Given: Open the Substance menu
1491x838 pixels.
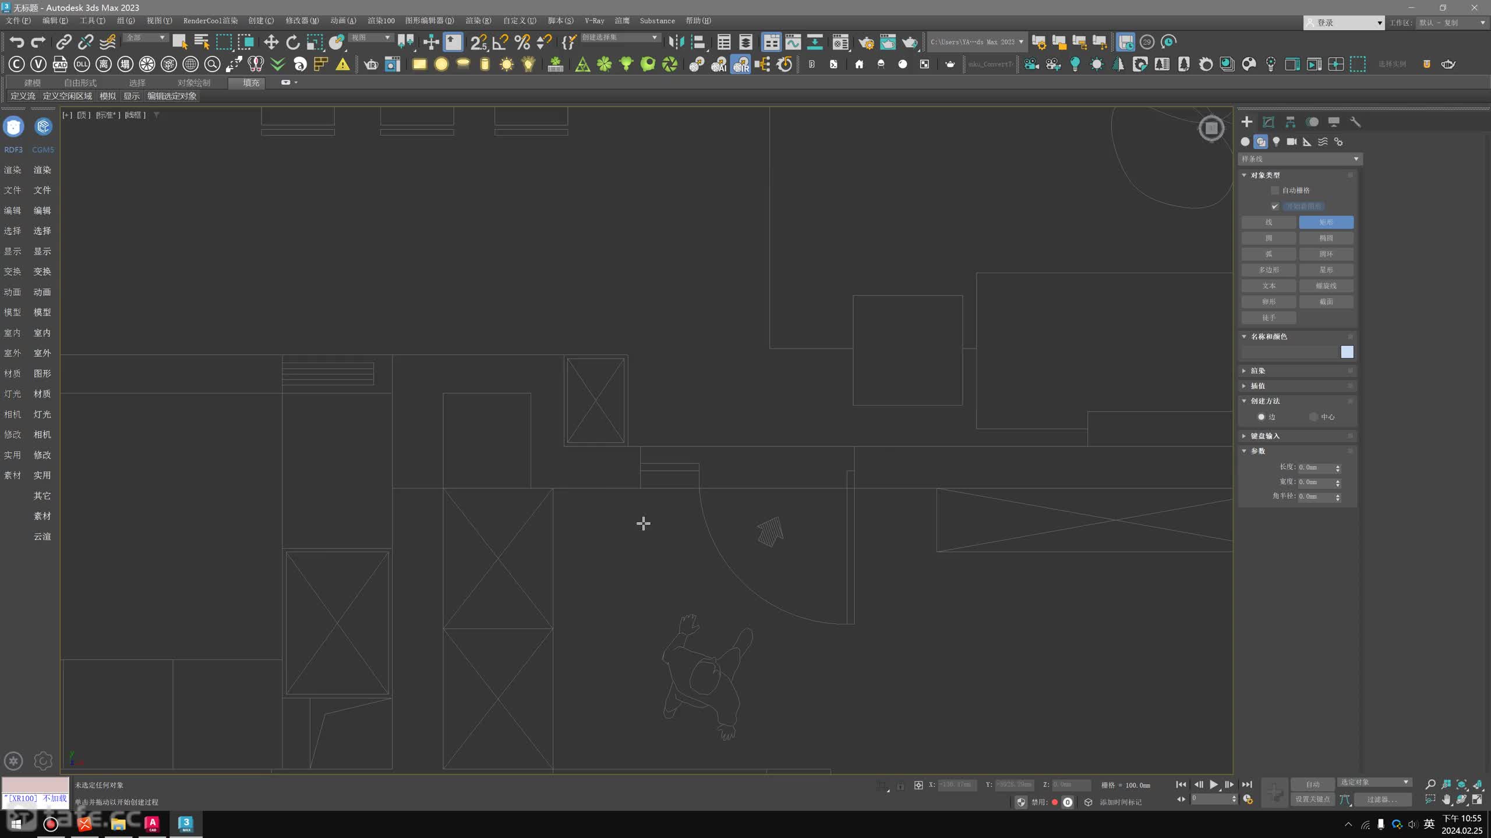Looking at the screenshot, I should tap(657, 20).
